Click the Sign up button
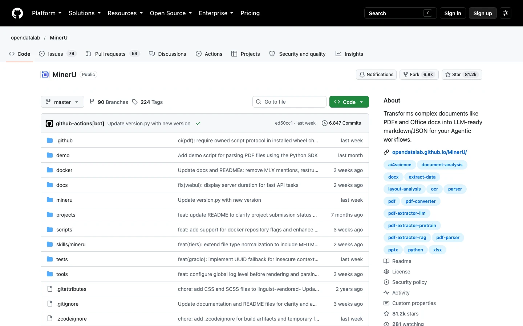 point(483,13)
